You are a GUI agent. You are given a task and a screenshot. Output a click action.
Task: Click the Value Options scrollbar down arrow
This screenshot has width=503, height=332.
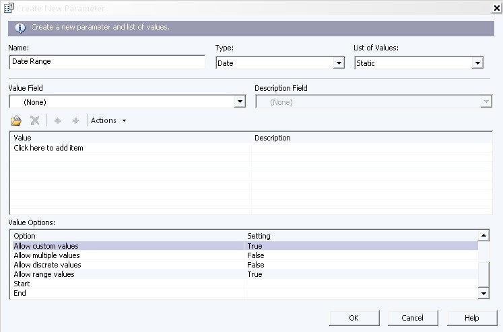pyautogui.click(x=483, y=293)
